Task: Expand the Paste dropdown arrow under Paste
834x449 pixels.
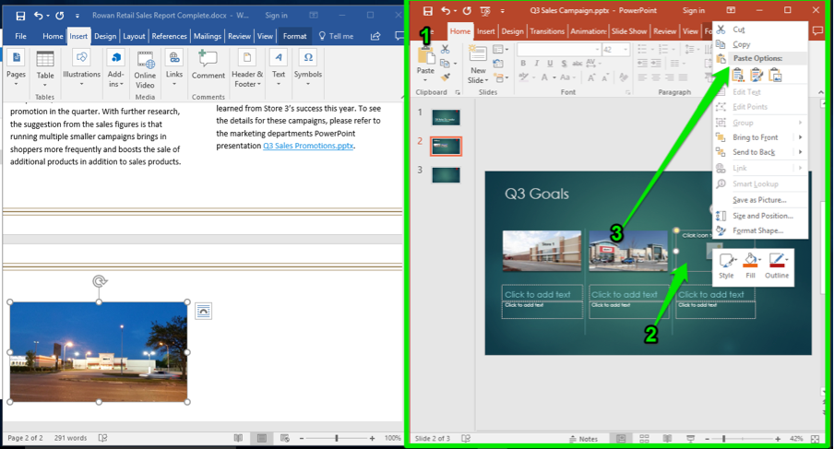Action: [x=425, y=80]
